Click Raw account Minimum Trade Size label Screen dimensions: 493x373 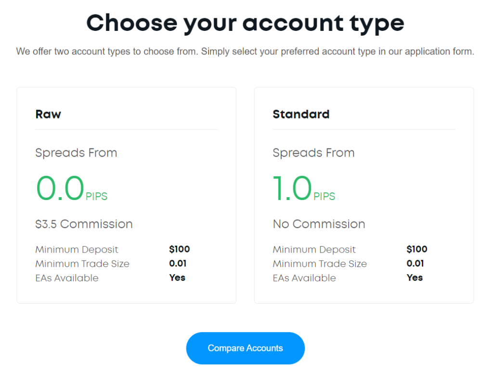pos(82,264)
